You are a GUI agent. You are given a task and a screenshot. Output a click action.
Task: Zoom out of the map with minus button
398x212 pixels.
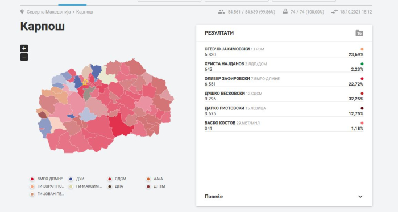coord(24,57)
